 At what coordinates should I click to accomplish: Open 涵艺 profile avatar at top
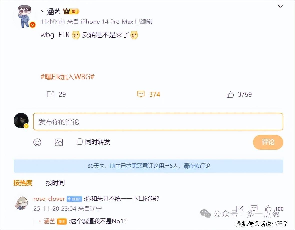pos(25,16)
